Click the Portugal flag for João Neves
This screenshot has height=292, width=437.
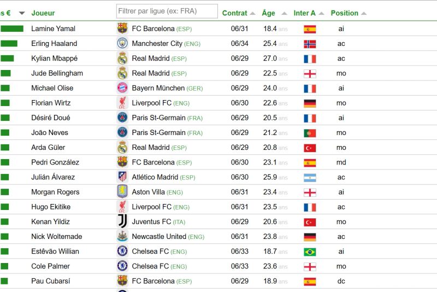click(310, 133)
